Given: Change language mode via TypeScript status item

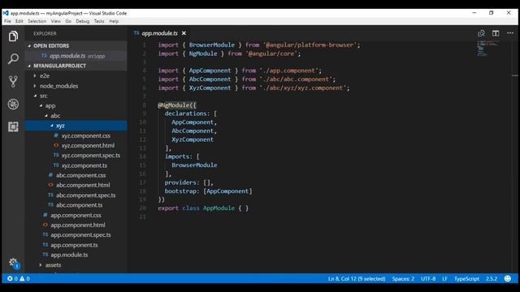Looking at the screenshot, I should [466, 279].
